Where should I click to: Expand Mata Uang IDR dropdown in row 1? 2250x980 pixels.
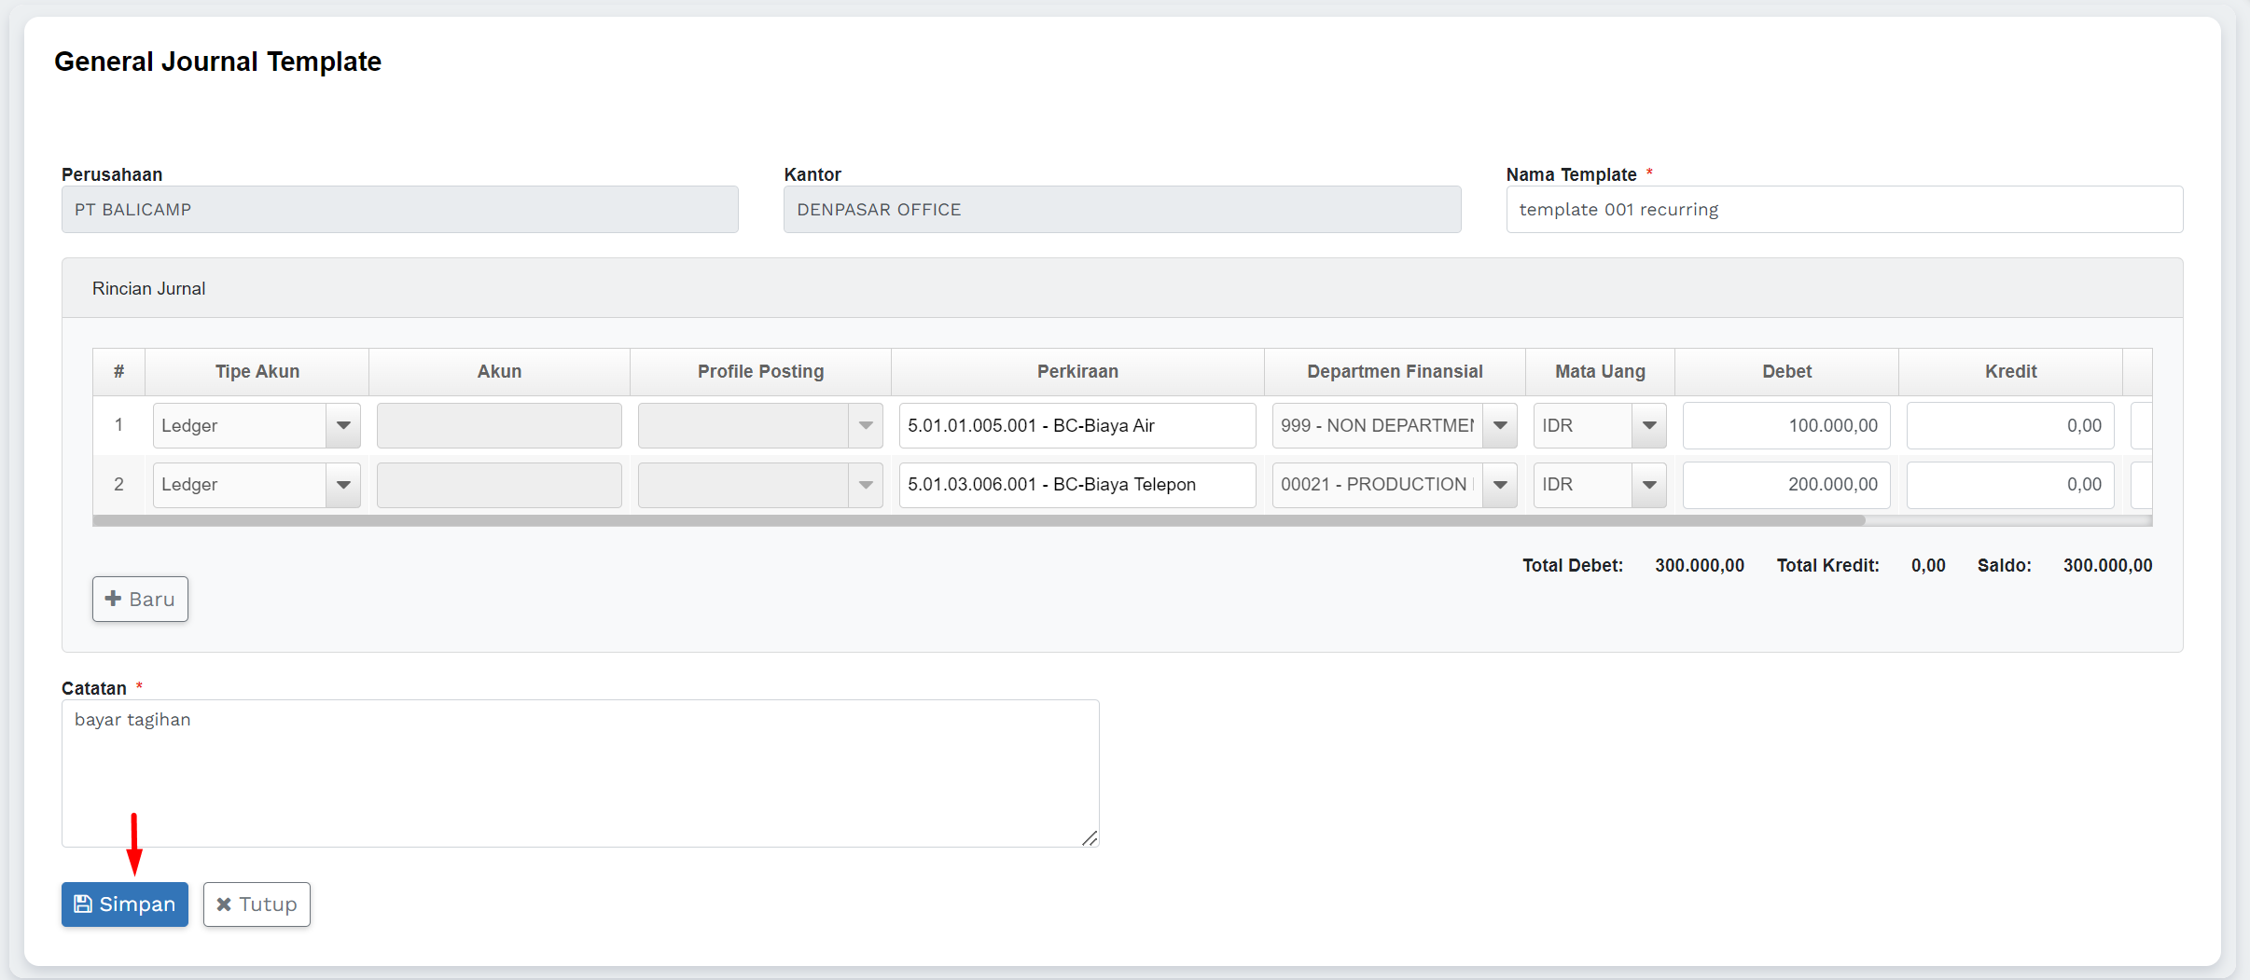point(1649,426)
